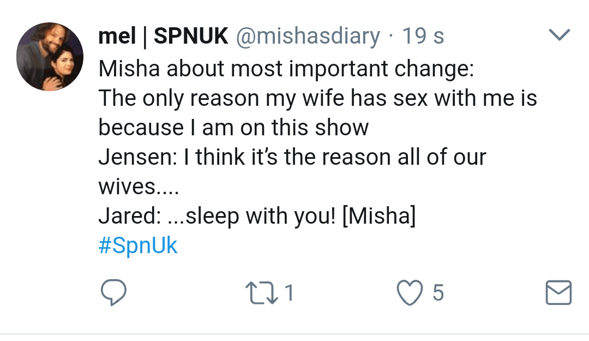Reply using the speech bubble icon
The height and width of the screenshot is (341, 589).
click(x=114, y=293)
